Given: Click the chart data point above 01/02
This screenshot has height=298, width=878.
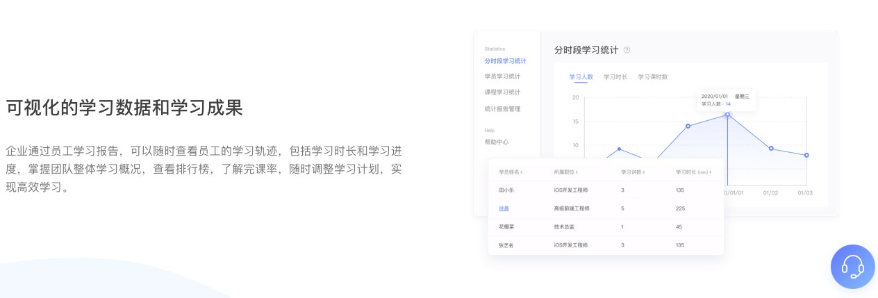Looking at the screenshot, I should tap(771, 149).
